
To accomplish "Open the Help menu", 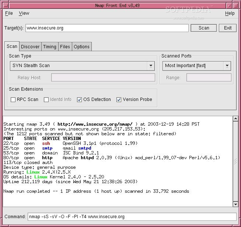I will pyautogui.click(x=230, y=13).
